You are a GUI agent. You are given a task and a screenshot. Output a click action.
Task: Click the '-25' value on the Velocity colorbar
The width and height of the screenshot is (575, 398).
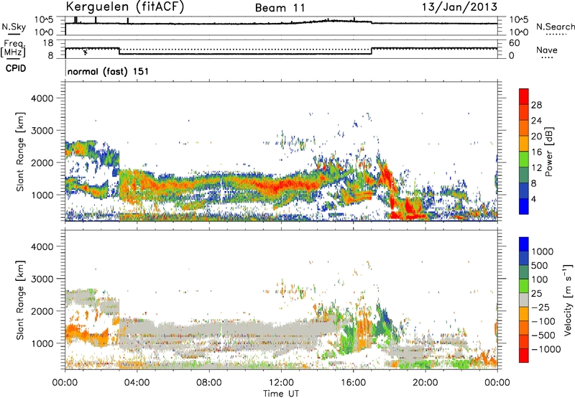(540, 307)
